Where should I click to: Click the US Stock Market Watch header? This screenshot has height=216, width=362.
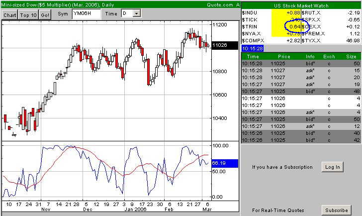tap(301, 6)
